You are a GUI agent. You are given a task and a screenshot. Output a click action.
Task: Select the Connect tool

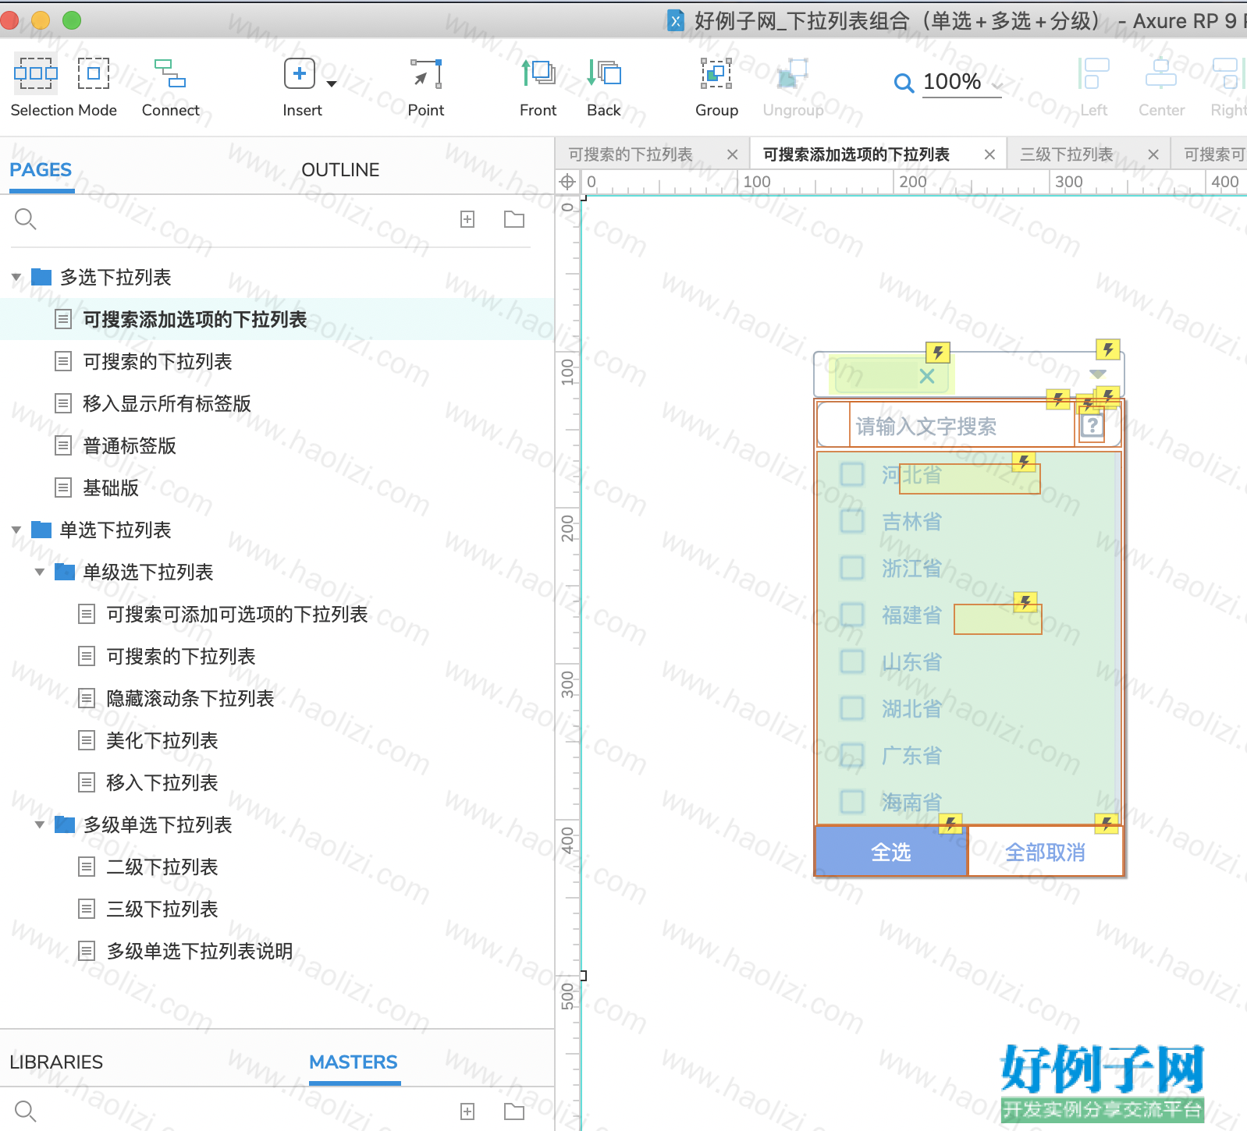tap(170, 87)
